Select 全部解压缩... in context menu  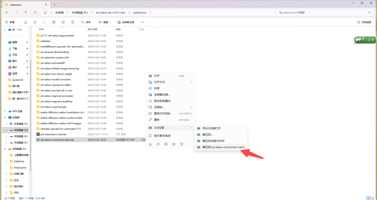pyautogui.click(x=170, y=95)
